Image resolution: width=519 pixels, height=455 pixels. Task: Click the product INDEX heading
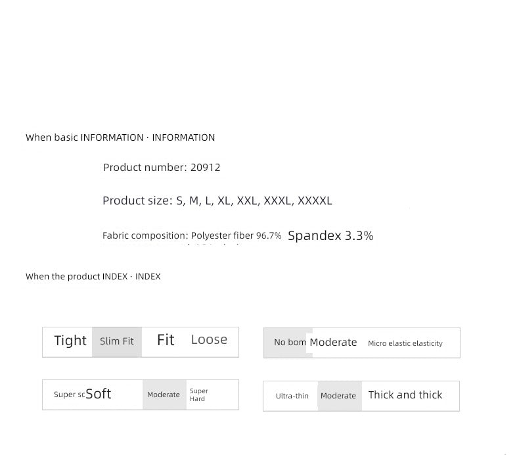point(93,276)
